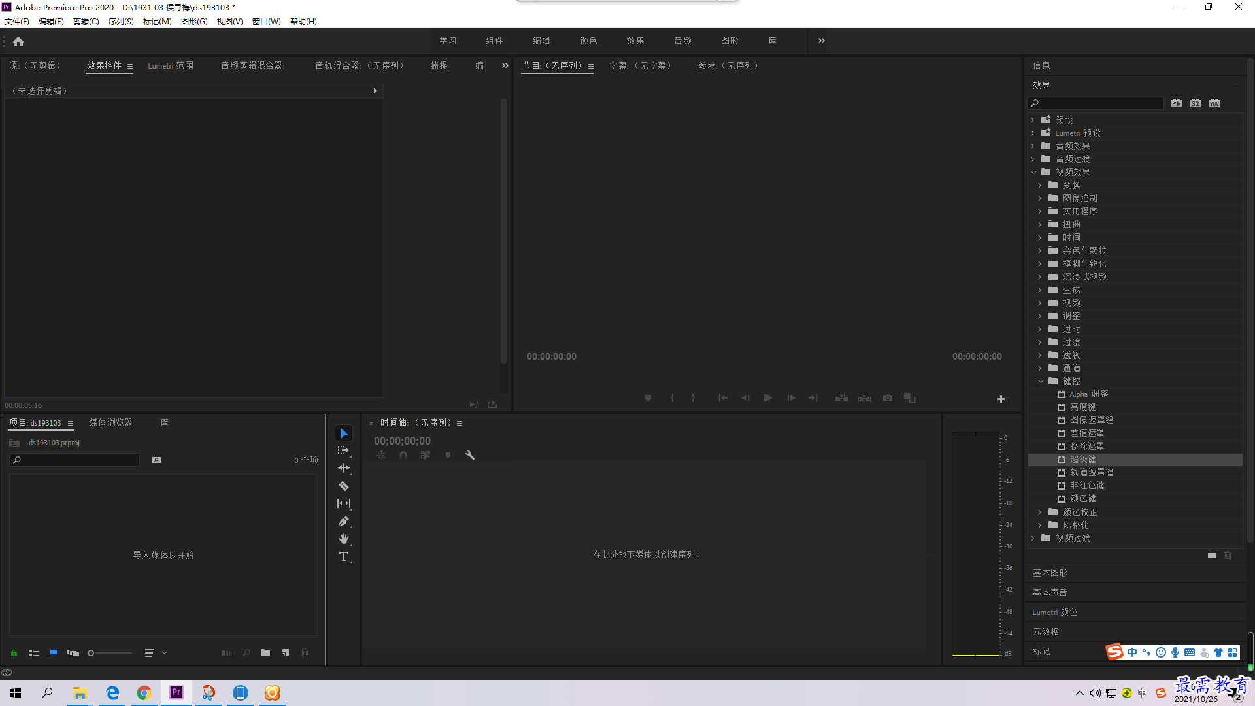Click Mark In bracket button

click(672, 397)
